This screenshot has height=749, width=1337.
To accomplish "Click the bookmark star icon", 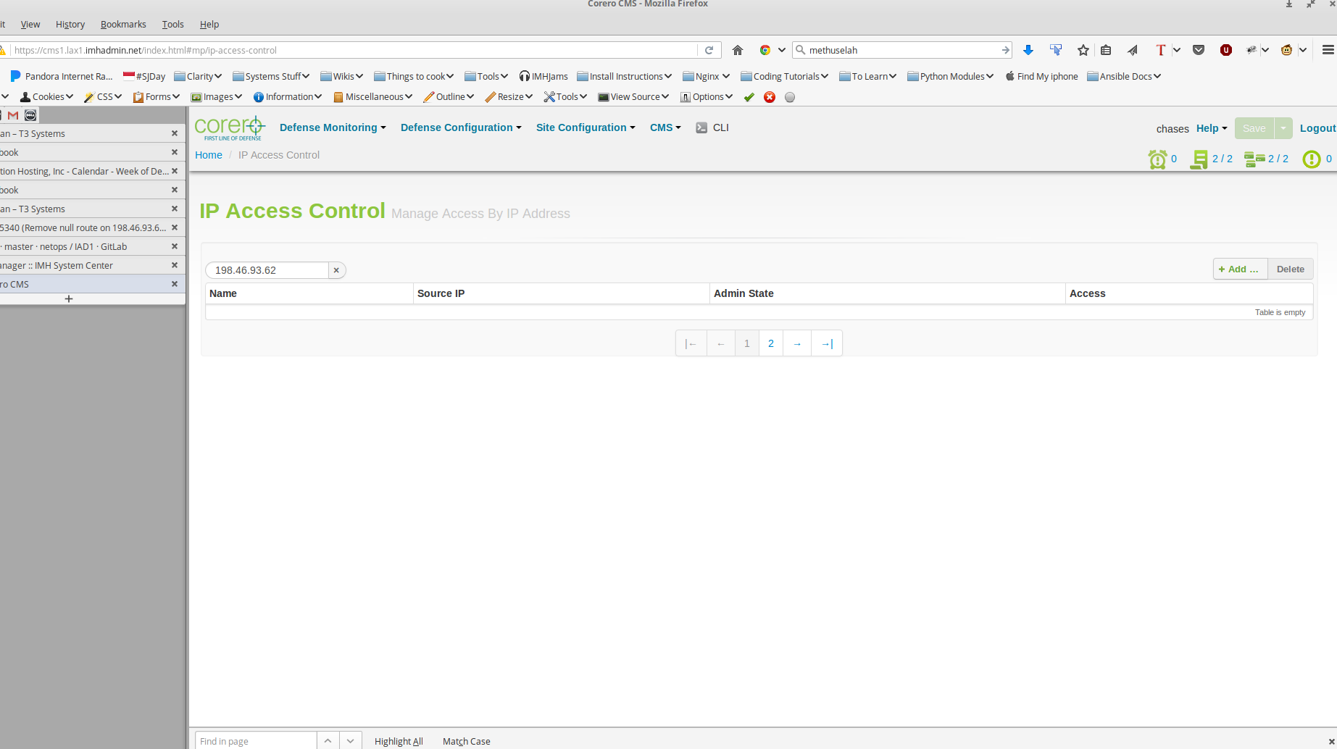I will [x=1083, y=50].
